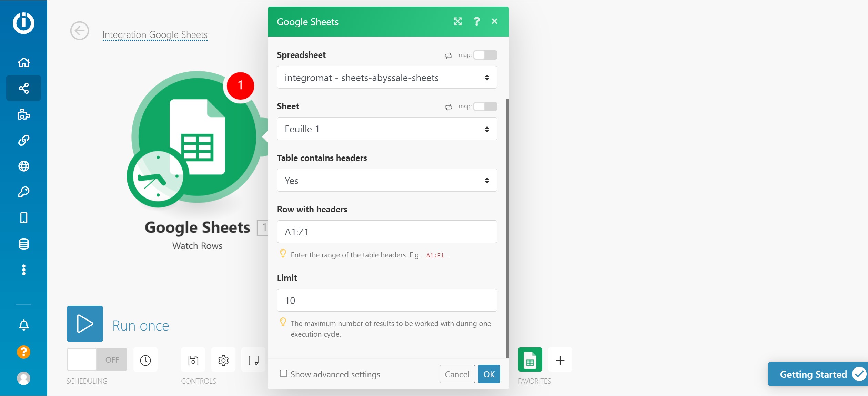Click the Row with headers input field
Screen dimensions: 868x396
(387, 232)
